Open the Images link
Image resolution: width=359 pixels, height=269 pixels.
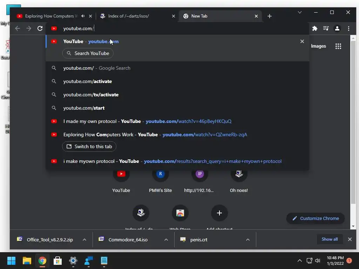(318, 46)
